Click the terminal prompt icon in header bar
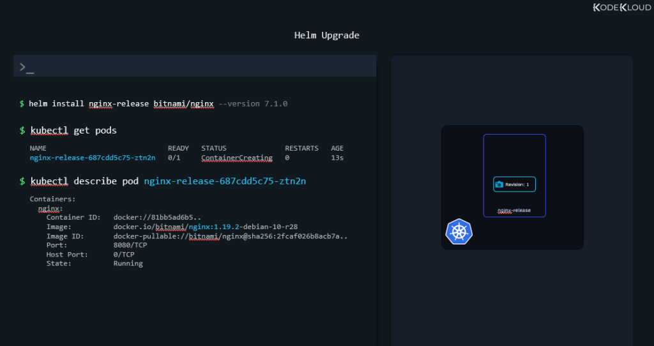This screenshot has width=654, height=346. (x=27, y=68)
